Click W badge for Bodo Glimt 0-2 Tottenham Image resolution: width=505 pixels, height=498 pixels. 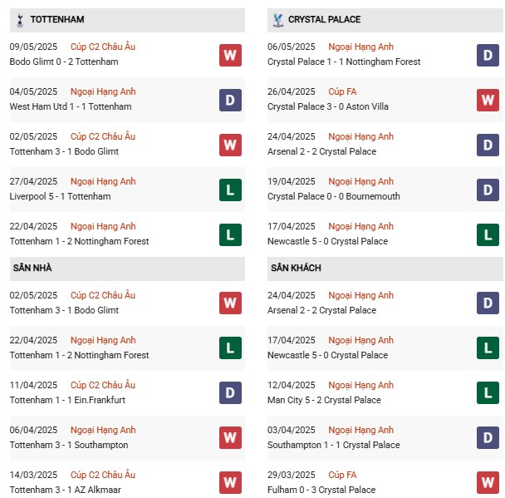[230, 55]
